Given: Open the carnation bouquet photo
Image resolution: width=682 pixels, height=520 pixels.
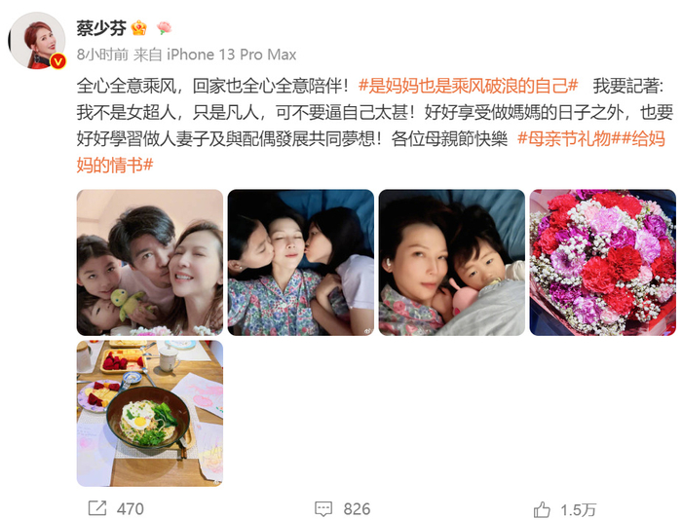Looking at the screenshot, I should pyautogui.click(x=602, y=262).
